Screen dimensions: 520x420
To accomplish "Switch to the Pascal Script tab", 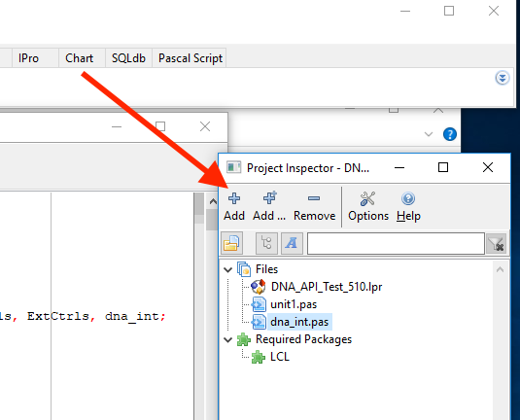I will [x=191, y=58].
